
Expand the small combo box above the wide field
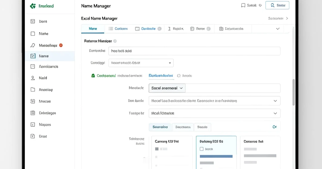(x=167, y=88)
